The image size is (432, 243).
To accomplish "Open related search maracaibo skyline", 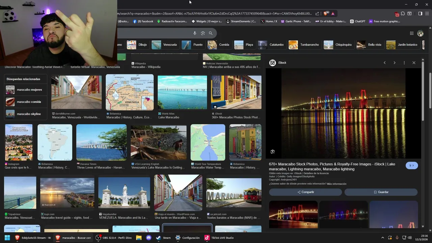I will [x=26, y=114].
